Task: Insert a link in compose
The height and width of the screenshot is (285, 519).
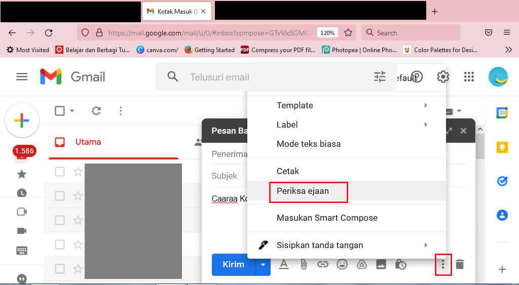Action: [x=323, y=265]
